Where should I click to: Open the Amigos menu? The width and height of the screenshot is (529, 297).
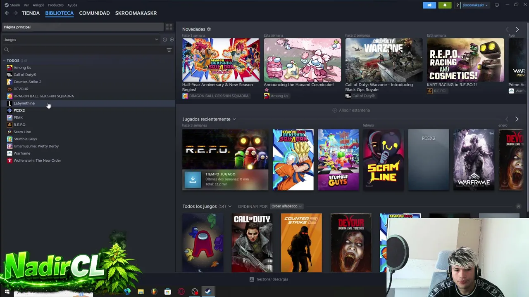pyautogui.click(x=38, y=5)
